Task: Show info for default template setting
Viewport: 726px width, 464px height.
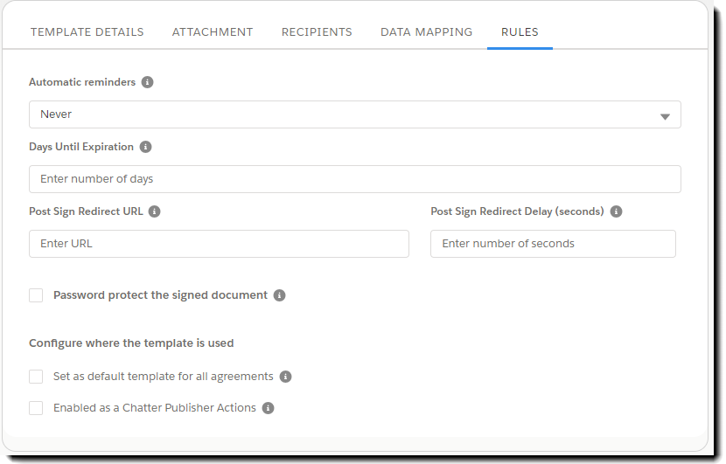Action: 285,377
